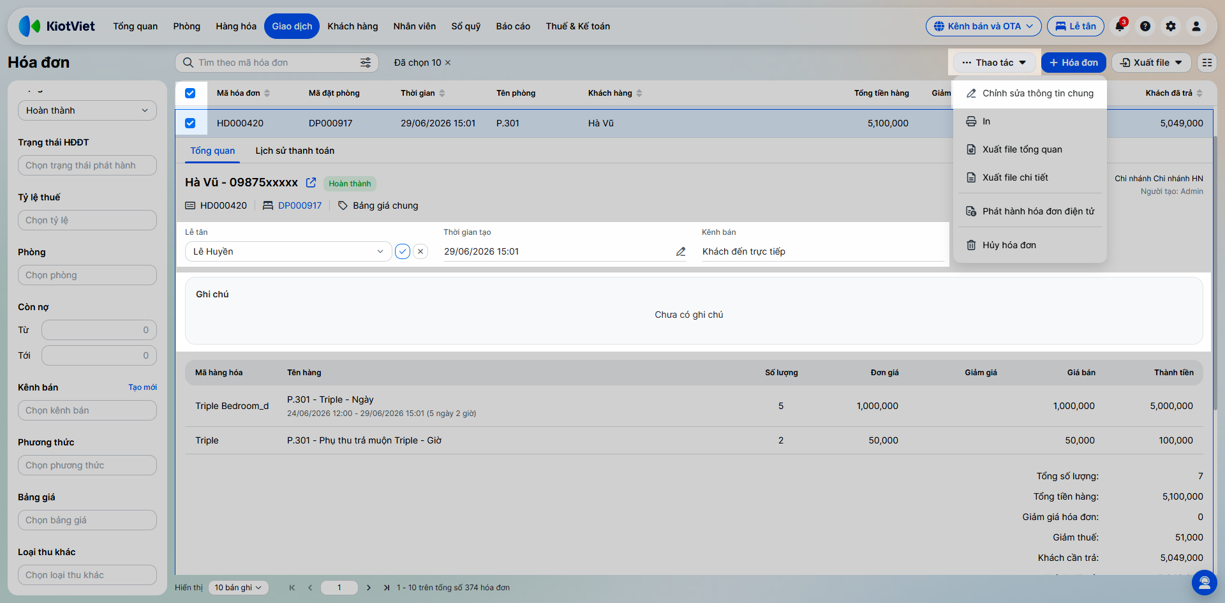Open the 'Nhân viên' navigation menu
The height and width of the screenshot is (603, 1225).
[415, 26]
